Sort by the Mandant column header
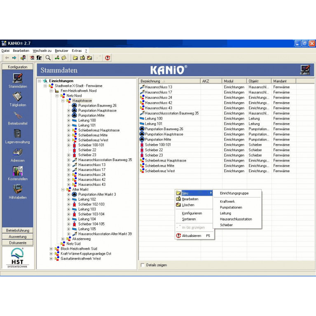 (x=283, y=81)
